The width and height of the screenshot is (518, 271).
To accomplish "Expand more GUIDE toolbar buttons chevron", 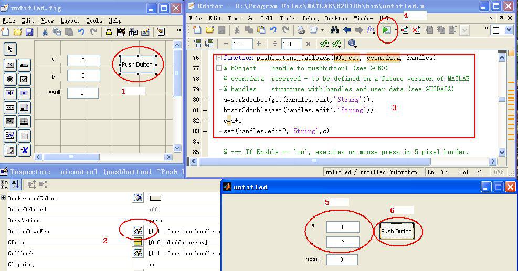I will [x=179, y=30].
